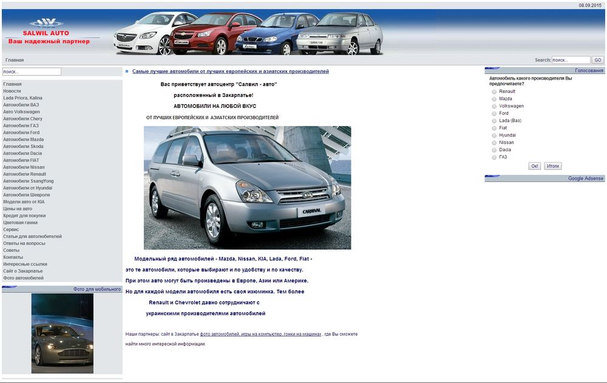Open the Новости menu item
The width and height of the screenshot is (607, 383).
(x=12, y=91)
